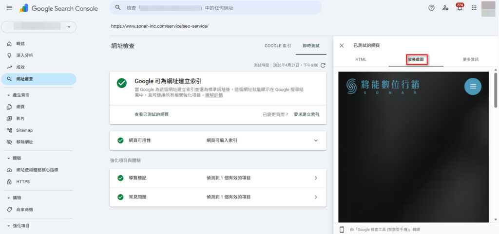Click the inspected sonar-inc.com URL text
499x234 pixels.
coord(160,26)
